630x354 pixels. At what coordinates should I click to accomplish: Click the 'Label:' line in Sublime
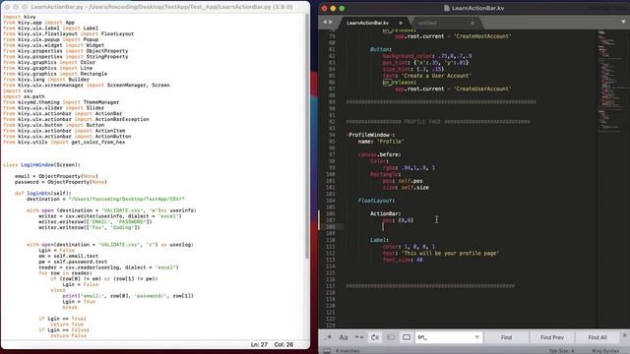tap(379, 240)
